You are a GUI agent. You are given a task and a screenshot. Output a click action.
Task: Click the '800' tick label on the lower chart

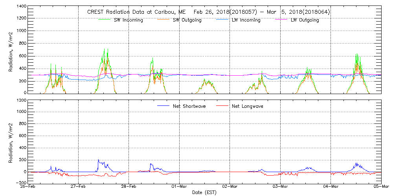click(x=22, y=124)
